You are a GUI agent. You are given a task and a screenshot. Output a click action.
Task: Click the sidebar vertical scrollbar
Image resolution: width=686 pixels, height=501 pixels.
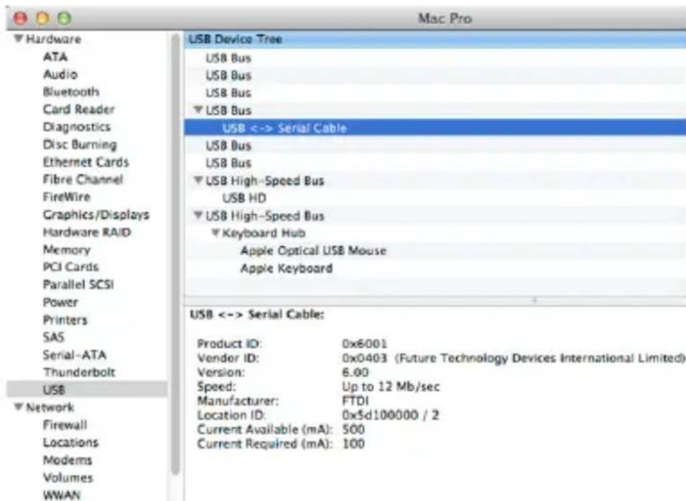click(175, 254)
